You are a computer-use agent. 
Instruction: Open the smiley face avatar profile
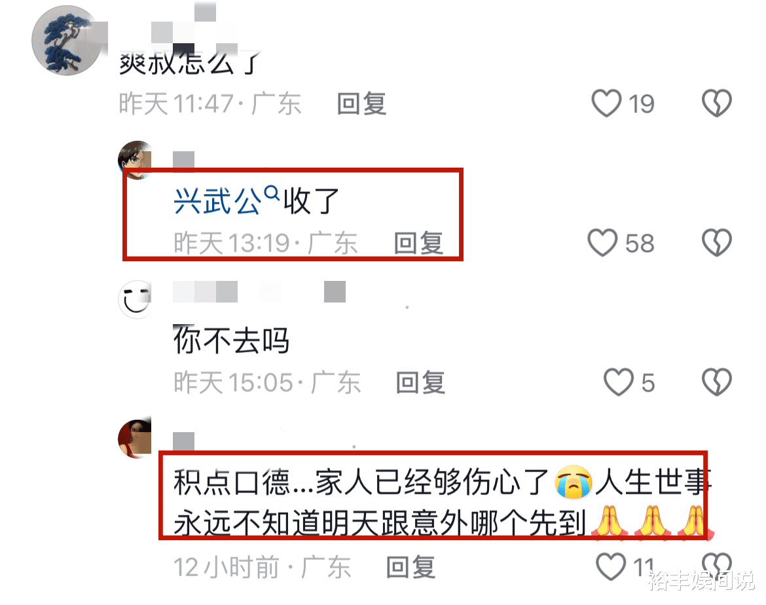135,300
